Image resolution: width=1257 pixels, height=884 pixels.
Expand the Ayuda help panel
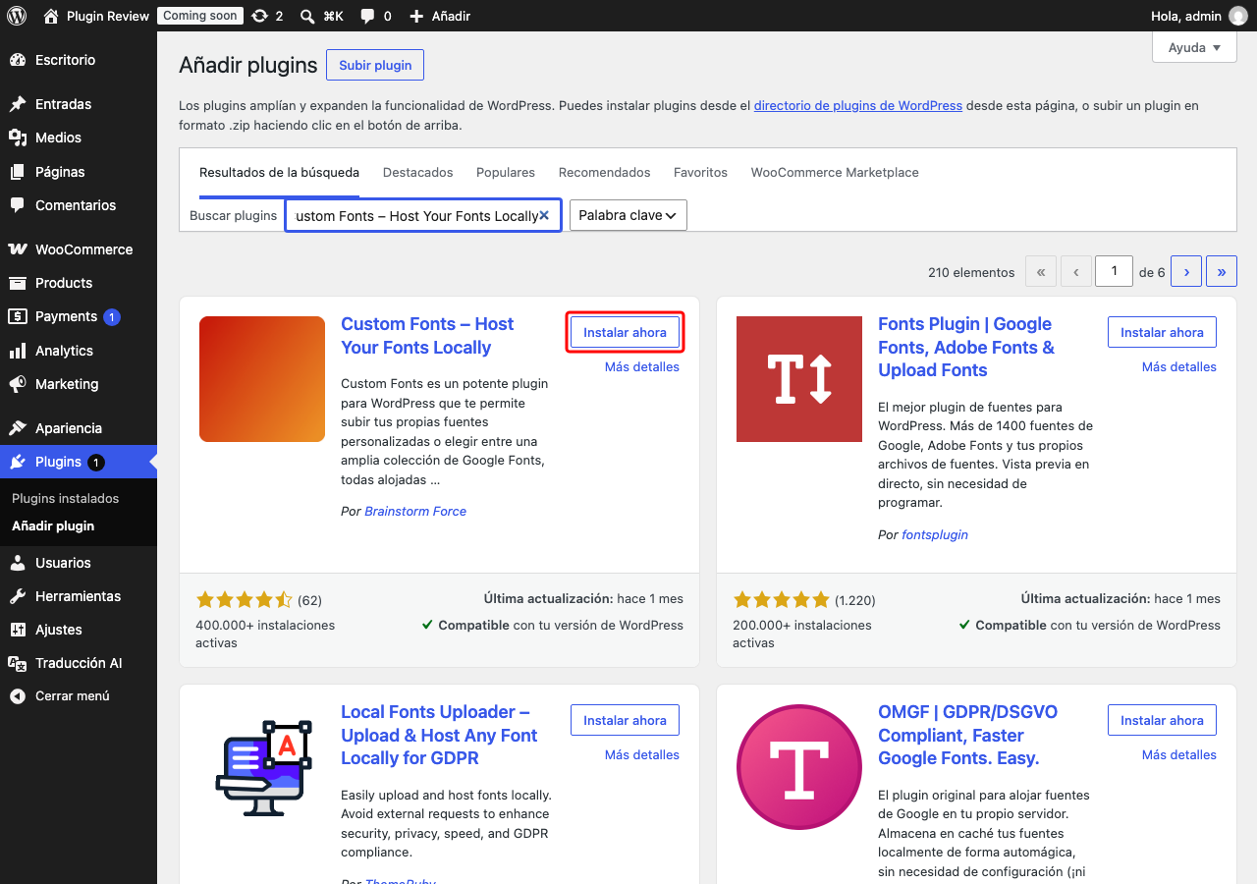[x=1194, y=47]
